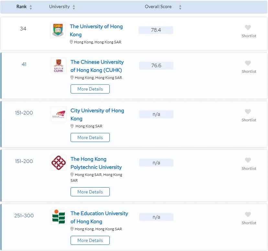Open The University of Hong Kong link
Screen dimensions: 268x251
(96, 30)
